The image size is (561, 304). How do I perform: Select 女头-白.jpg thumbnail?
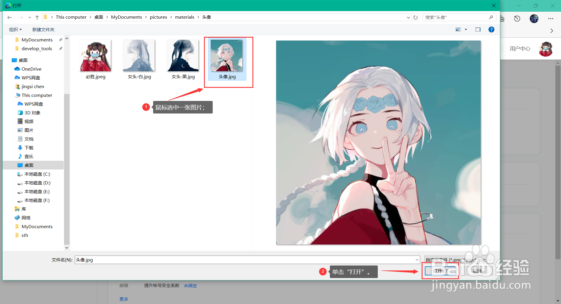point(139,60)
